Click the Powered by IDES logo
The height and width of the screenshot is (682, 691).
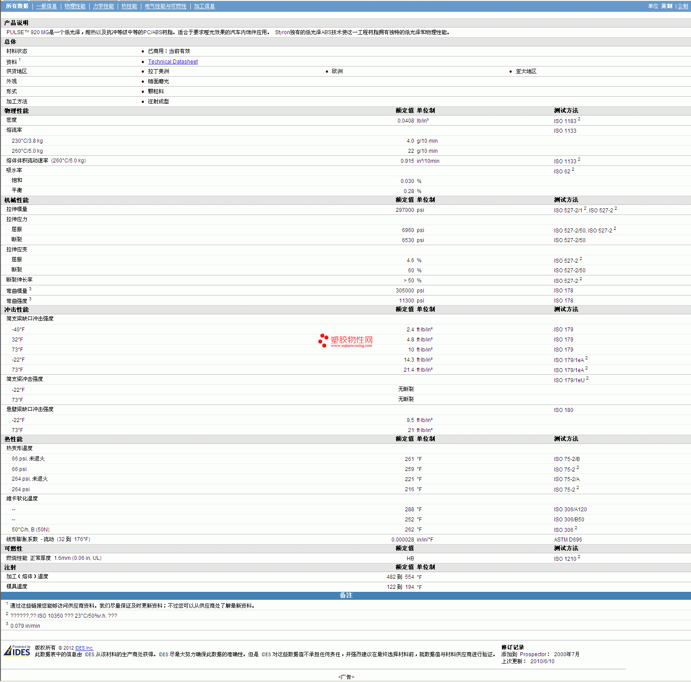17,650
